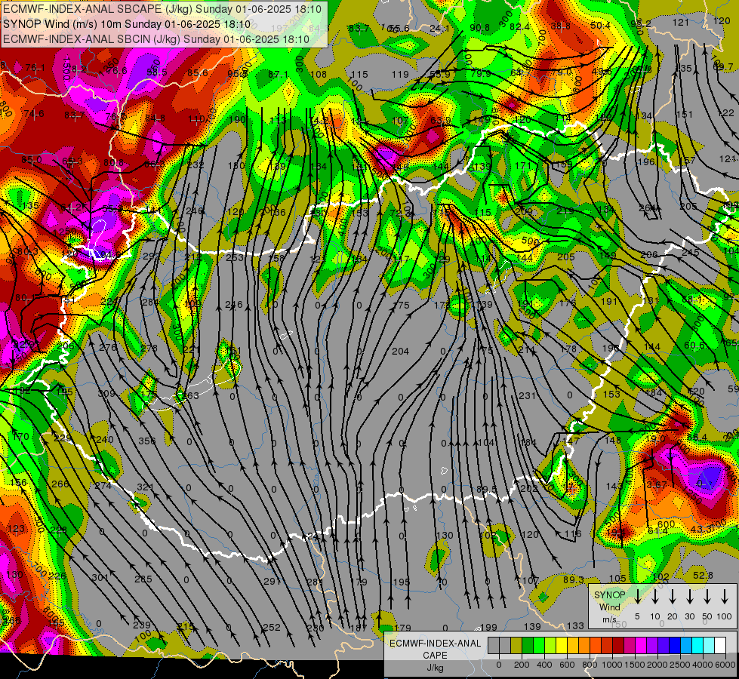Select the 30 m/s wind arrow symbol
The width and height of the screenshot is (739, 679).
pyautogui.click(x=689, y=597)
